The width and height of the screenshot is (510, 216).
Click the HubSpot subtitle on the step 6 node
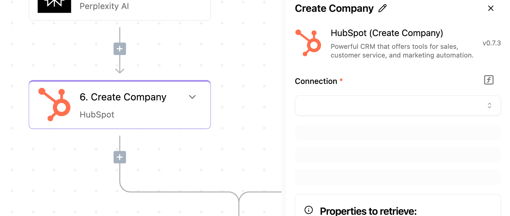(x=97, y=115)
